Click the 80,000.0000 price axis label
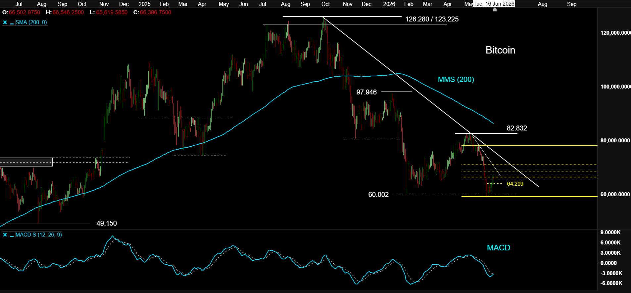This screenshot has height=293, width=631. pos(615,140)
